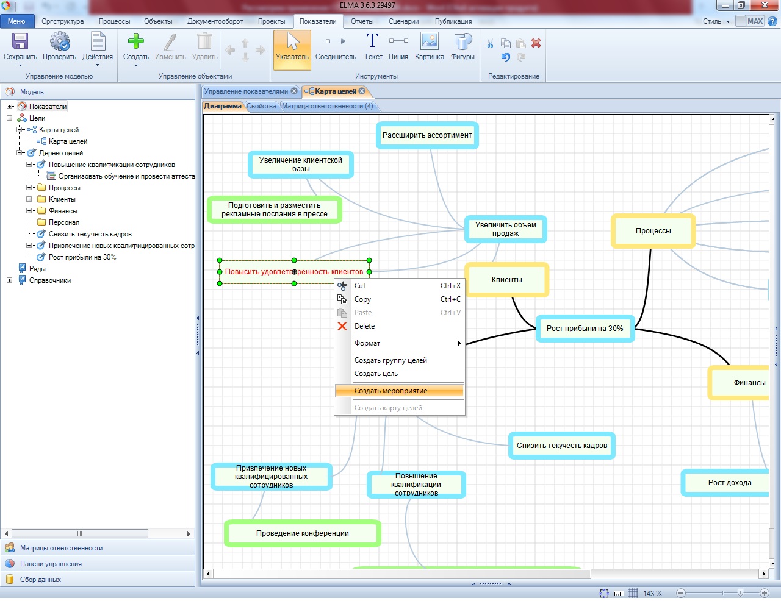This screenshot has height=601, width=781.
Task: Click the zoom slider handle
Action: (x=740, y=593)
